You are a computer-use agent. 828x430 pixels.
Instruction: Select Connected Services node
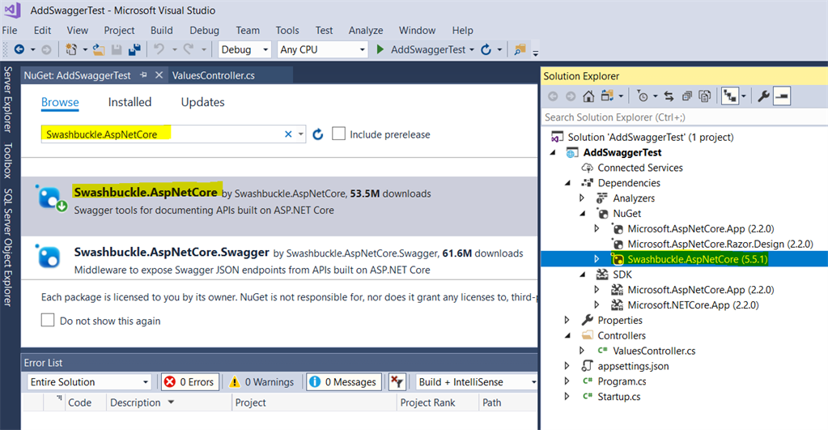tap(640, 168)
